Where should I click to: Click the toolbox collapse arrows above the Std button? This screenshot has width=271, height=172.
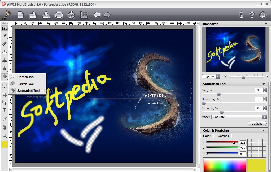click(5, 24)
